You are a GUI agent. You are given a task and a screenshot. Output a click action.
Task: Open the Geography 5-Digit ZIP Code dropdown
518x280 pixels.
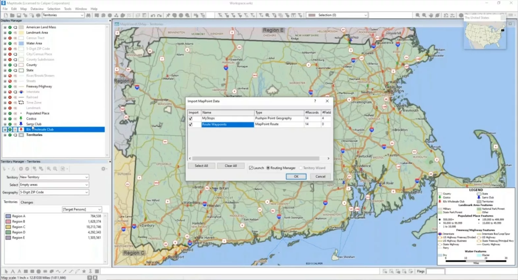click(x=87, y=192)
